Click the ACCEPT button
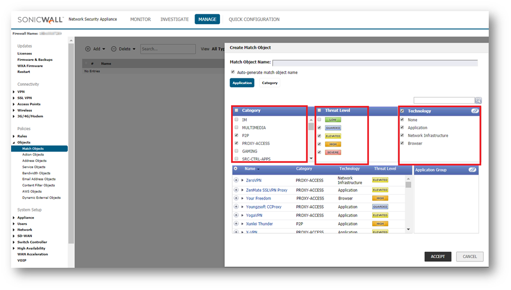The width and height of the screenshot is (511, 290). (437, 257)
